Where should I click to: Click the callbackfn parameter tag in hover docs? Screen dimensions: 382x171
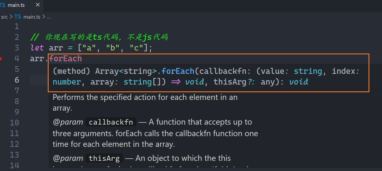coord(111,122)
